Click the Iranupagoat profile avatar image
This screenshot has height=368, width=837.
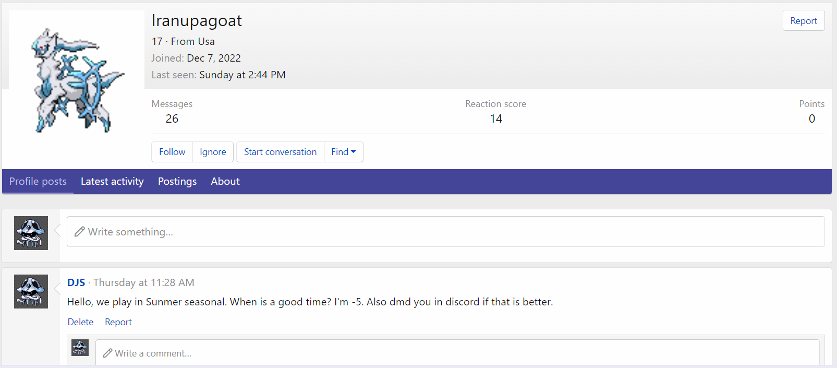point(77,78)
